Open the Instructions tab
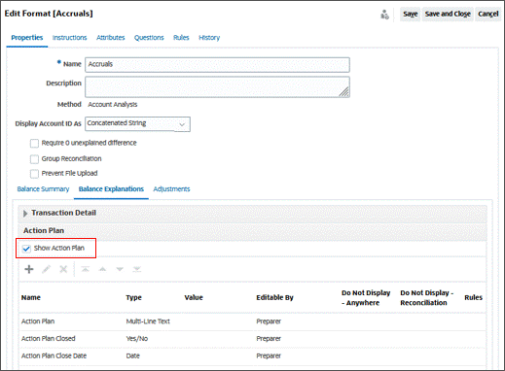Image resolution: width=505 pixels, height=371 pixels. 69,38
